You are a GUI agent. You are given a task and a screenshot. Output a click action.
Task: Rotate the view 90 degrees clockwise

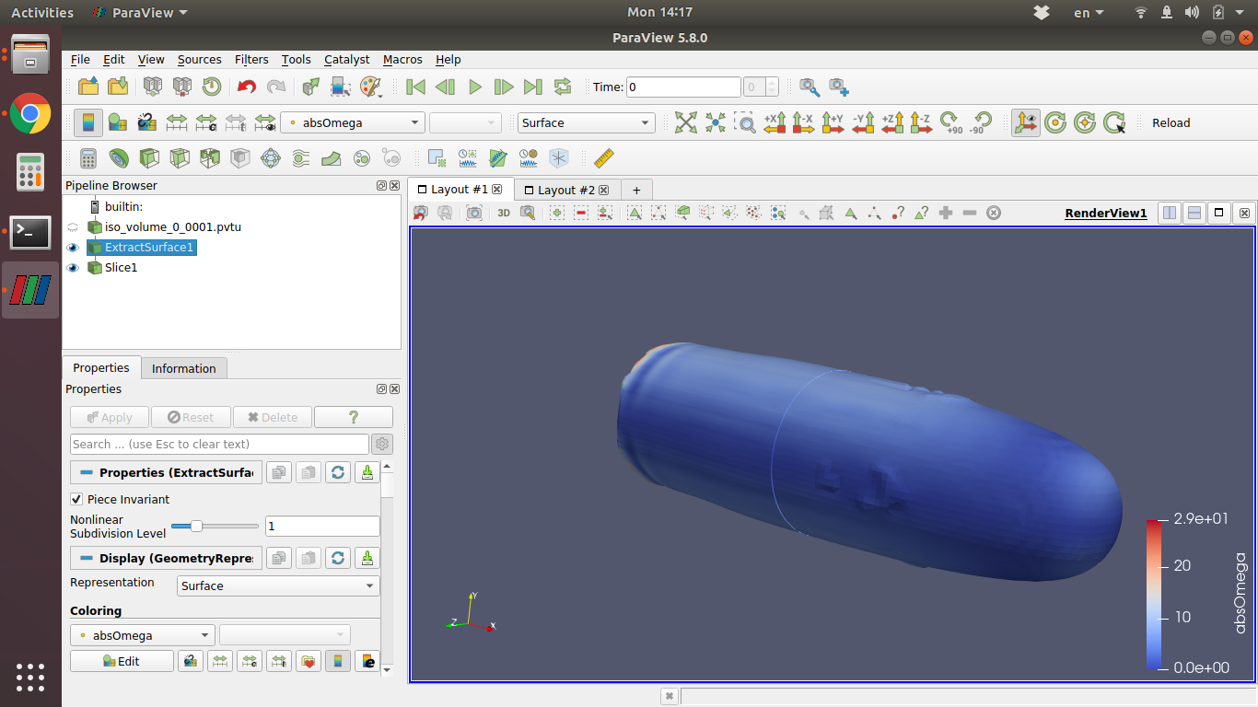[x=951, y=122]
